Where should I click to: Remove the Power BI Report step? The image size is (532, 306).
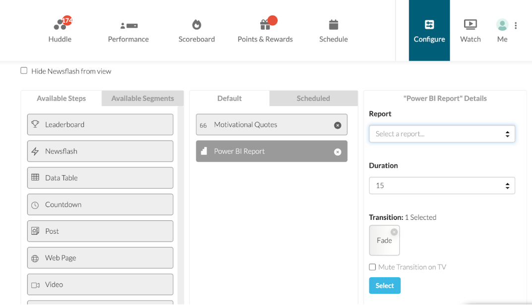(x=338, y=152)
